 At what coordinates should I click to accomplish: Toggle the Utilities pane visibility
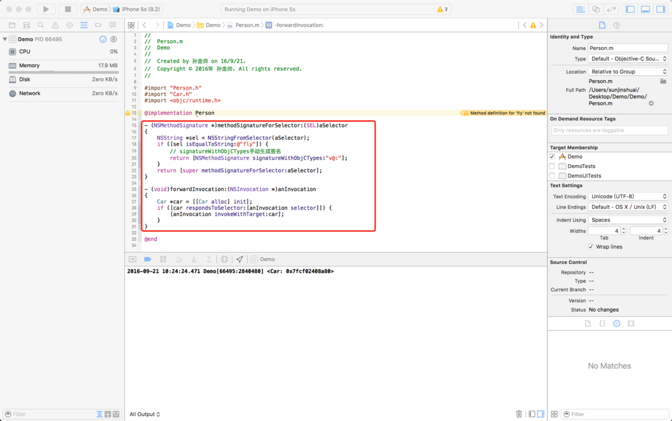pyautogui.click(x=661, y=9)
